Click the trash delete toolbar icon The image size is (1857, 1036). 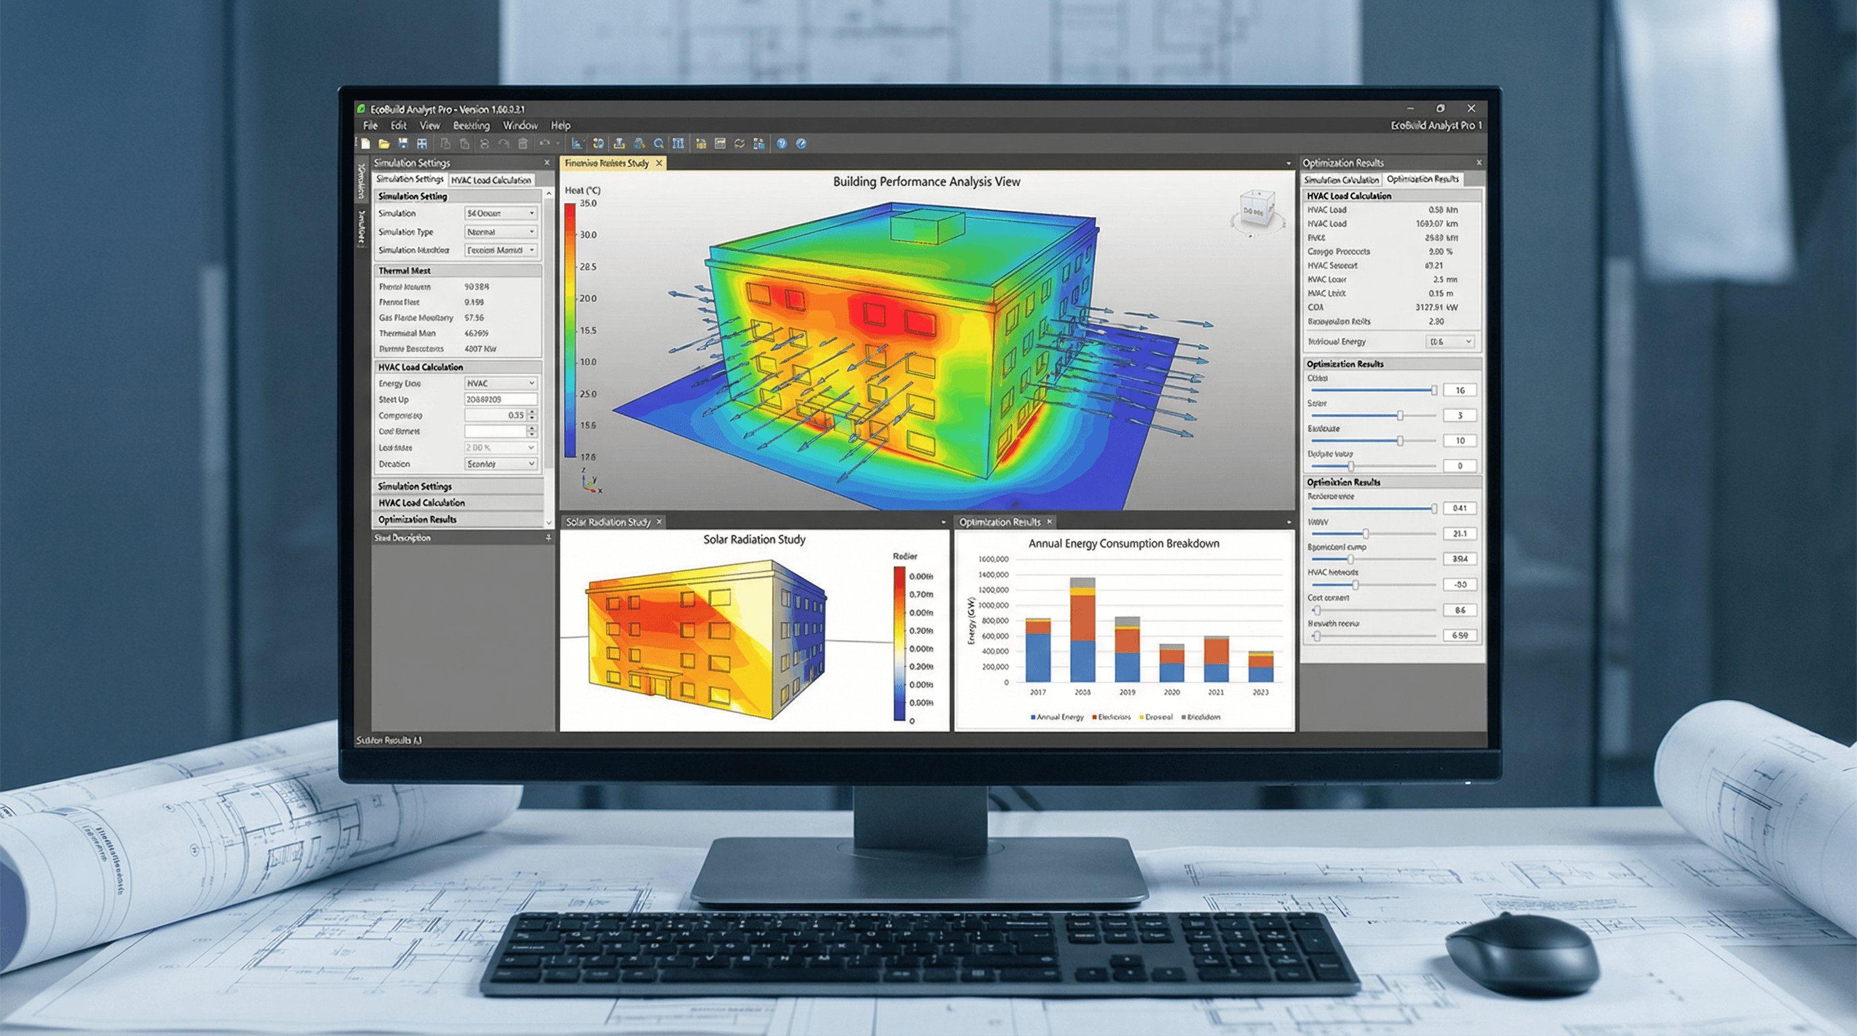pyautogui.click(x=524, y=144)
